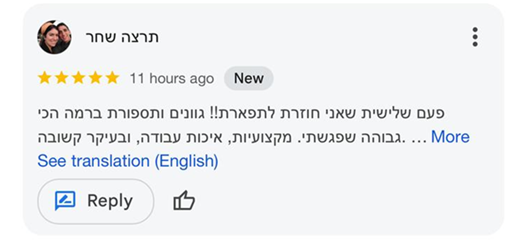Screen dimensions: 520x242
Task: Like the review with thumbs-up icon
Action: click(184, 202)
